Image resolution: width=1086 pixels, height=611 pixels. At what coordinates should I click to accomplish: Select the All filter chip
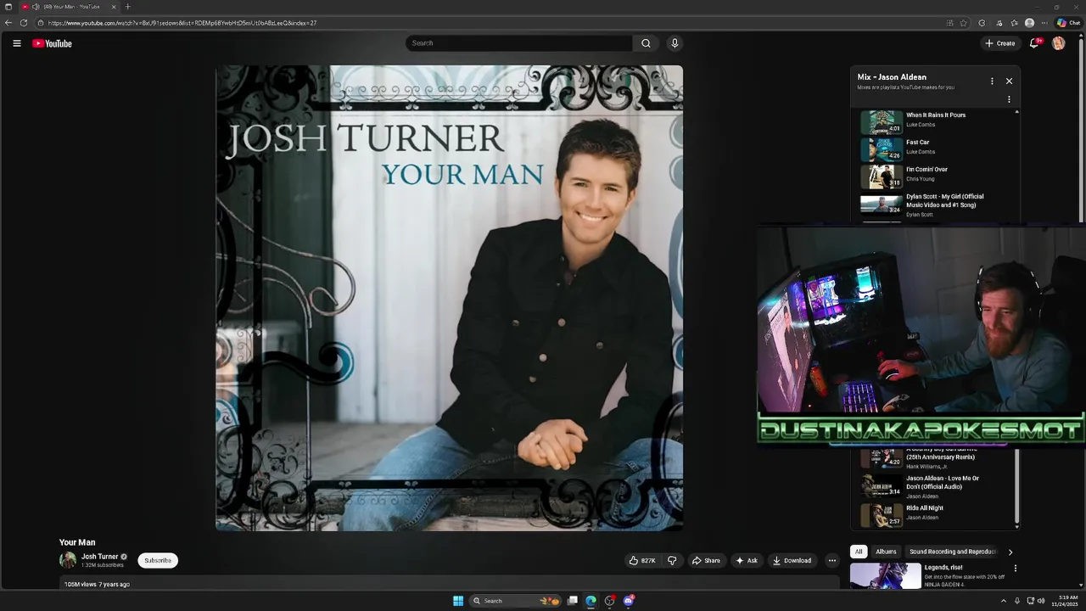859,552
